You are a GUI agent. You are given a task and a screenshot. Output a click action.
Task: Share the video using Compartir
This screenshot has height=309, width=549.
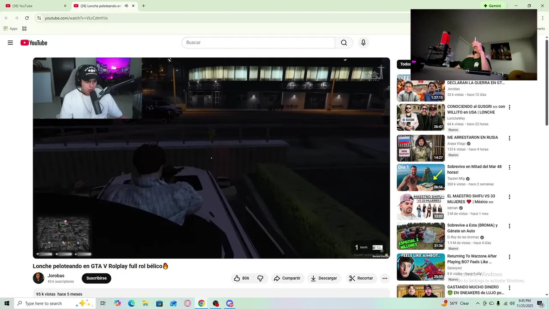coord(287,278)
